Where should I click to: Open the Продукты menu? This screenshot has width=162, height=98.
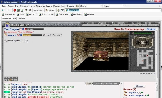coord(40,6)
